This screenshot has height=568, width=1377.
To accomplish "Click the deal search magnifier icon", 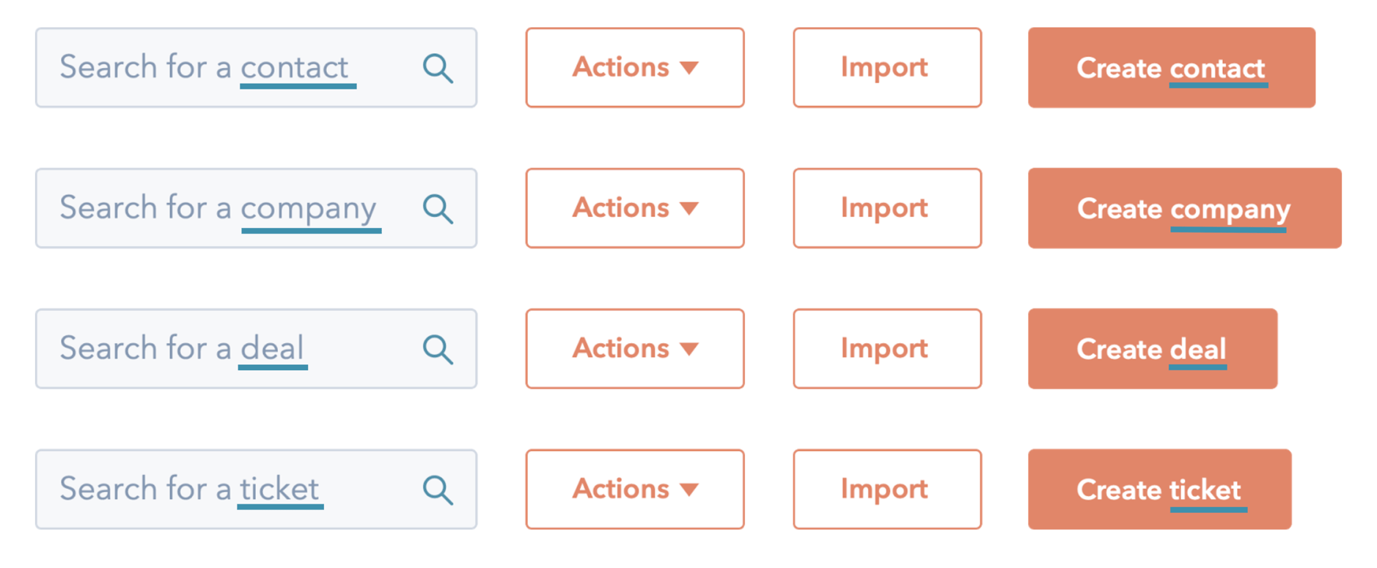I will pyautogui.click(x=438, y=349).
